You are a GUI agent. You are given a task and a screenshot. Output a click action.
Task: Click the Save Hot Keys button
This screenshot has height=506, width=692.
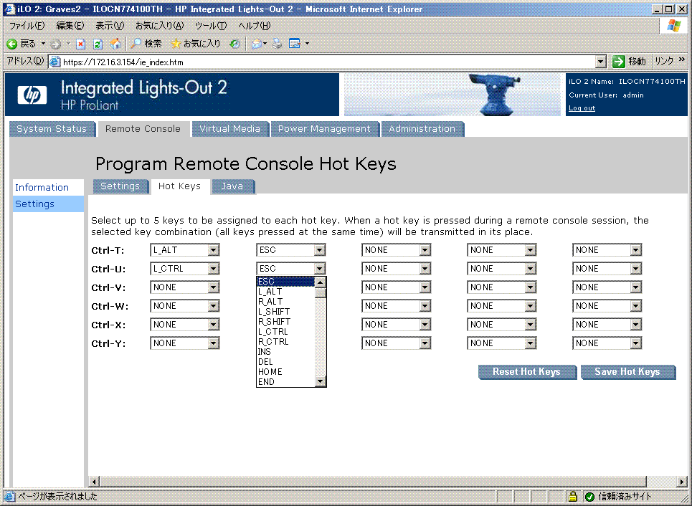[627, 372]
